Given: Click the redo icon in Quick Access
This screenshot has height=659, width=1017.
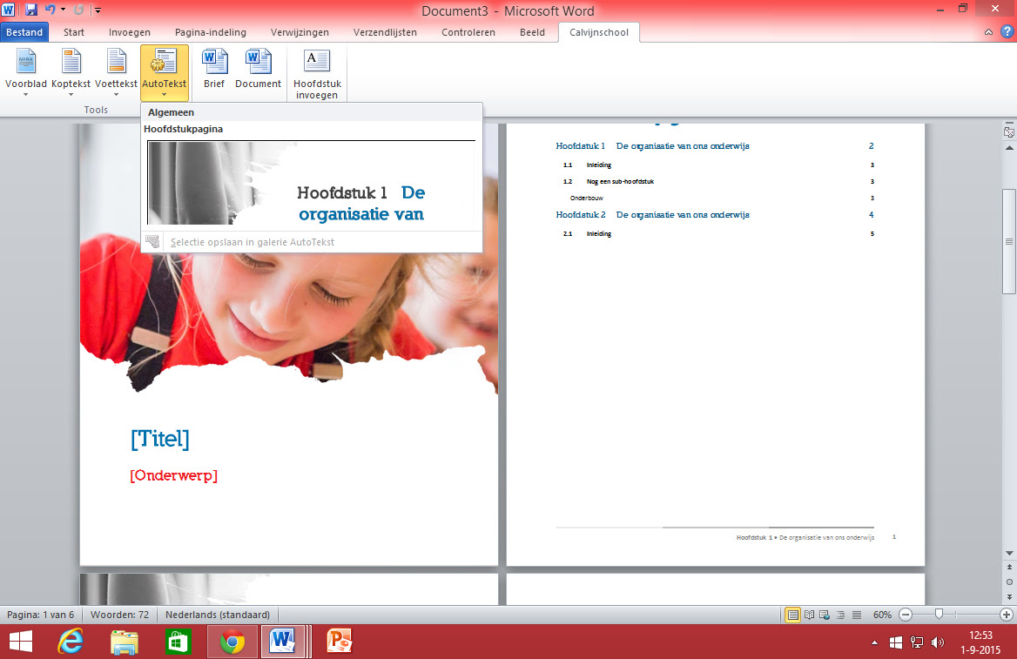Looking at the screenshot, I should (x=79, y=10).
